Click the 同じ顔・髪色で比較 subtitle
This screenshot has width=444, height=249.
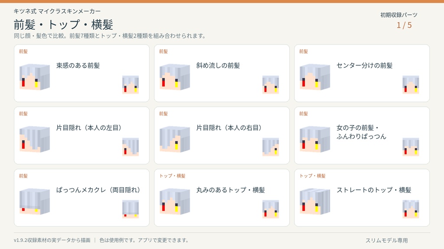110,36
